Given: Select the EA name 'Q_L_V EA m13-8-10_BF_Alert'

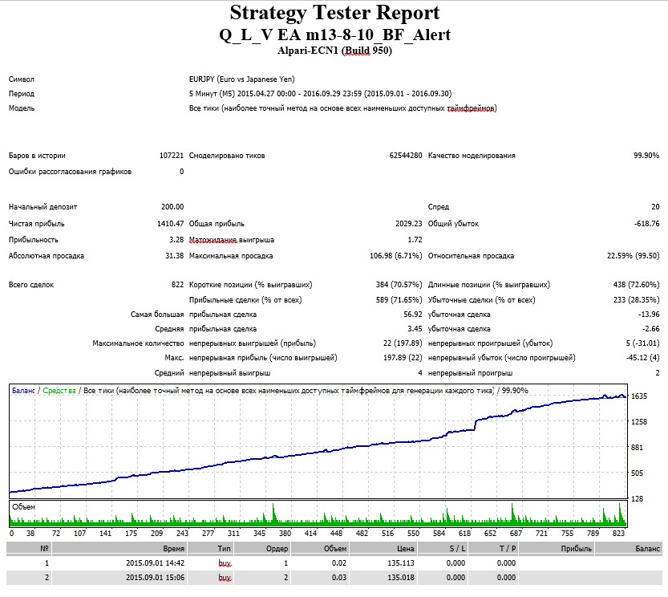Looking at the screenshot, I should 334,35.
